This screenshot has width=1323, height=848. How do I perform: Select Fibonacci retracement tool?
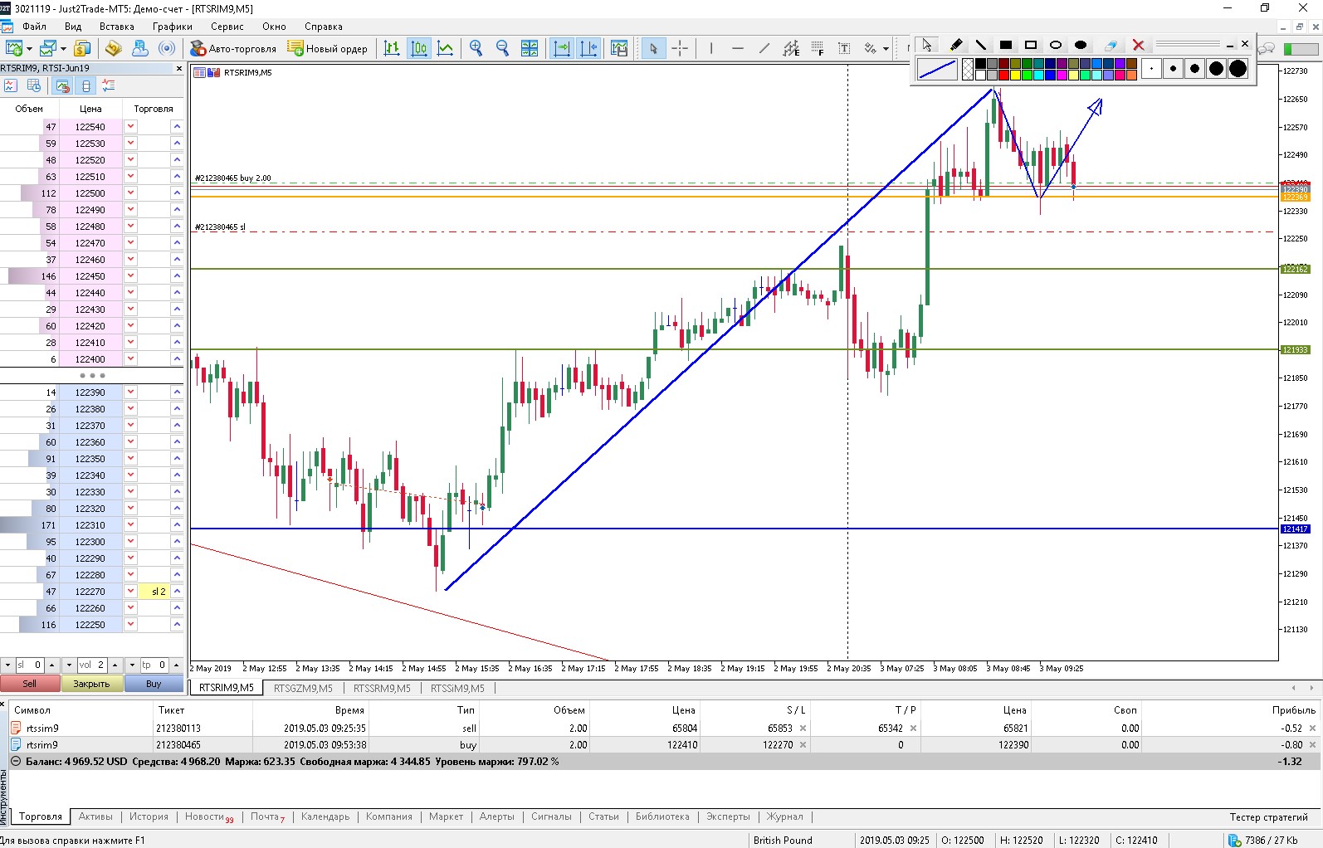click(x=818, y=48)
